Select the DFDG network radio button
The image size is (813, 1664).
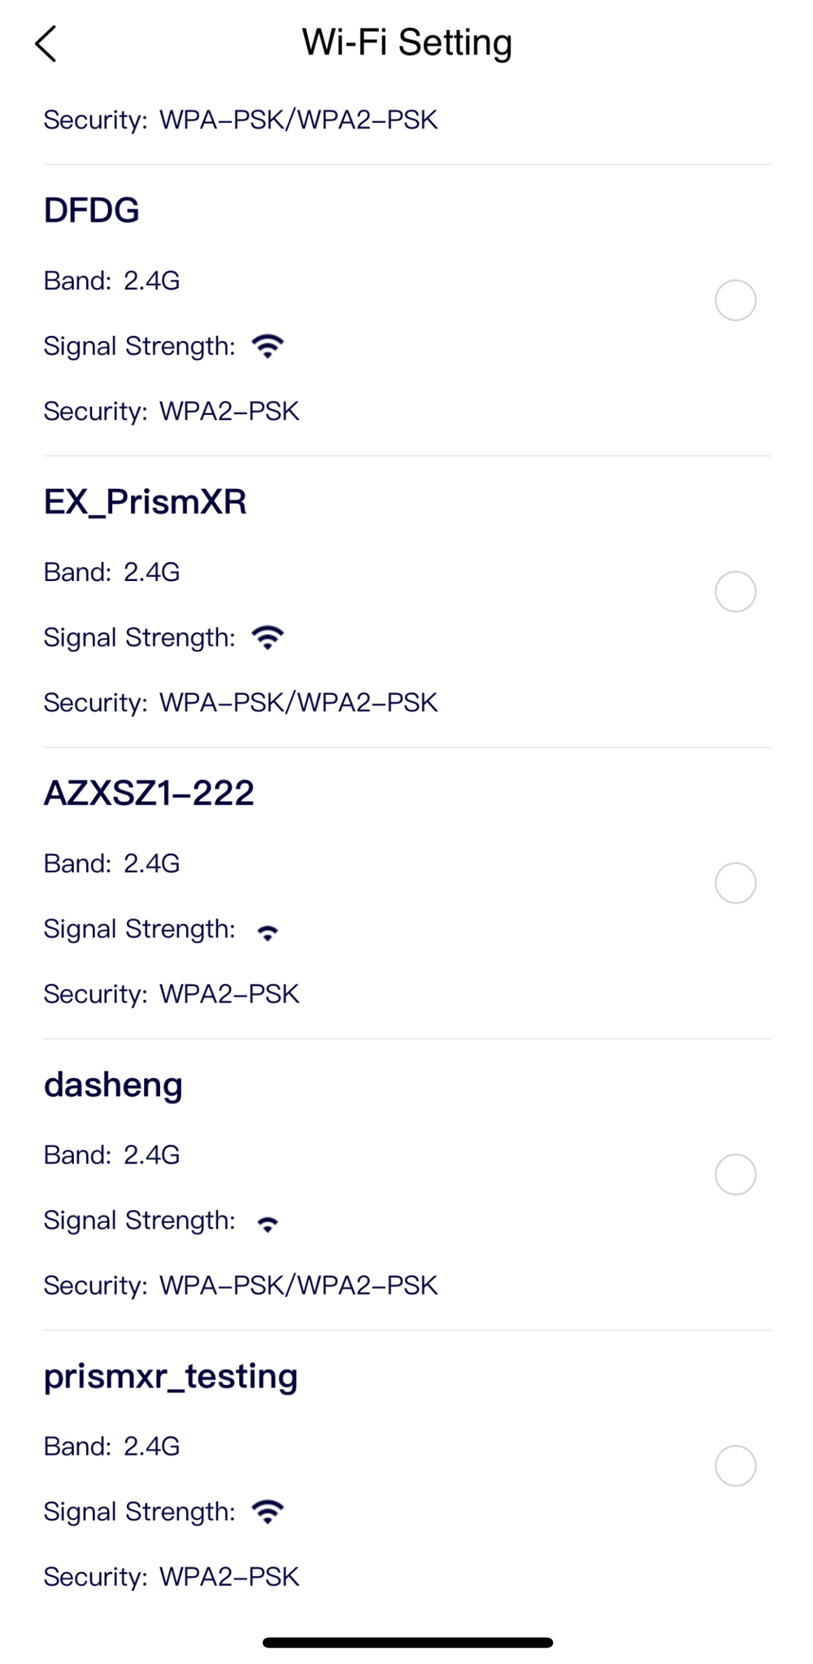coord(735,300)
